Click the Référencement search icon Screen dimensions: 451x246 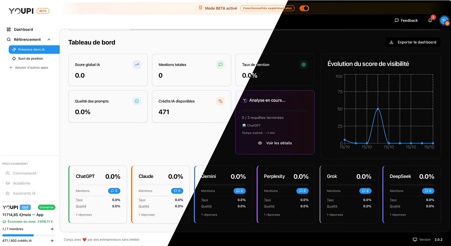[x=9, y=40]
